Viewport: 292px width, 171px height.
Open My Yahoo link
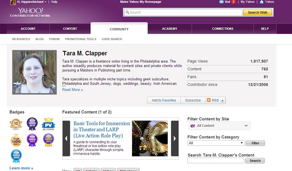[248, 2]
